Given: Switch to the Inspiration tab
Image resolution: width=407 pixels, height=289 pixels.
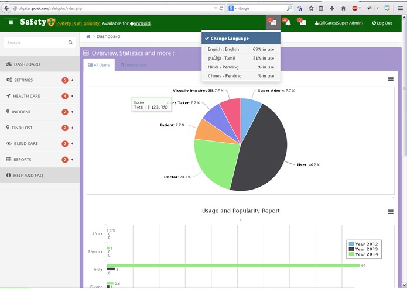Looking at the screenshot, I should click(133, 65).
